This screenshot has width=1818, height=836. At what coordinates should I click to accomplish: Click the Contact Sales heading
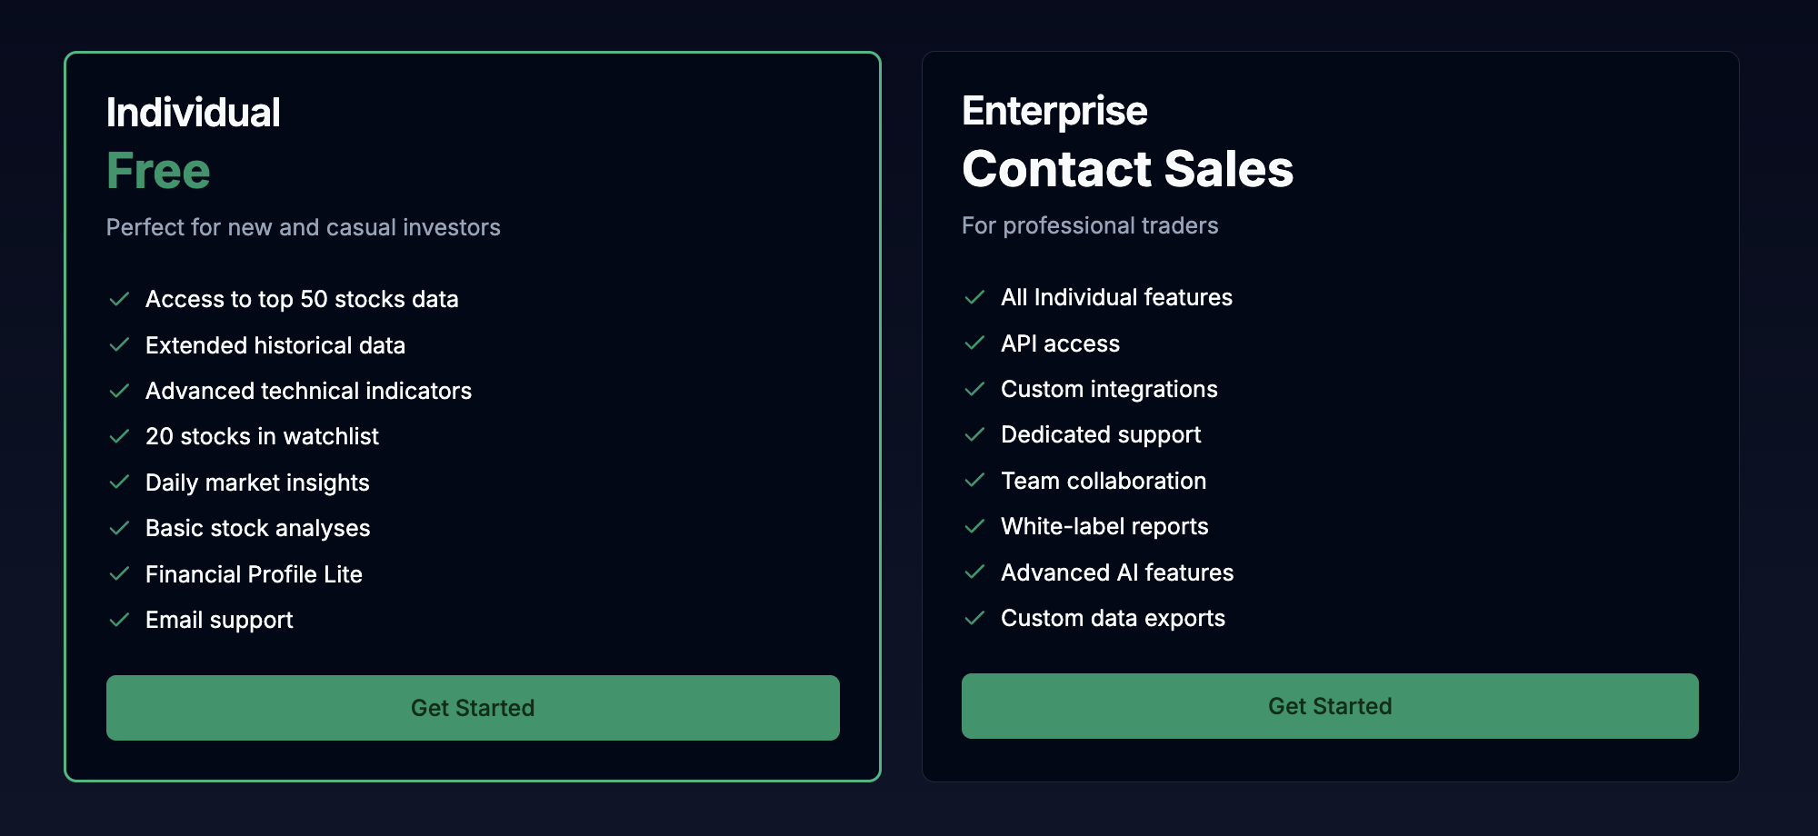[x=1127, y=169]
